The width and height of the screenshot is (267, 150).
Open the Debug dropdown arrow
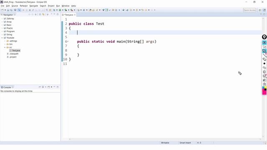pos(57,10)
